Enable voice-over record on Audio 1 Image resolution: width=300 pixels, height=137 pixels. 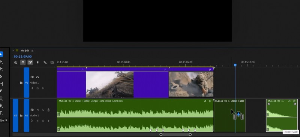[x=49, y=110]
